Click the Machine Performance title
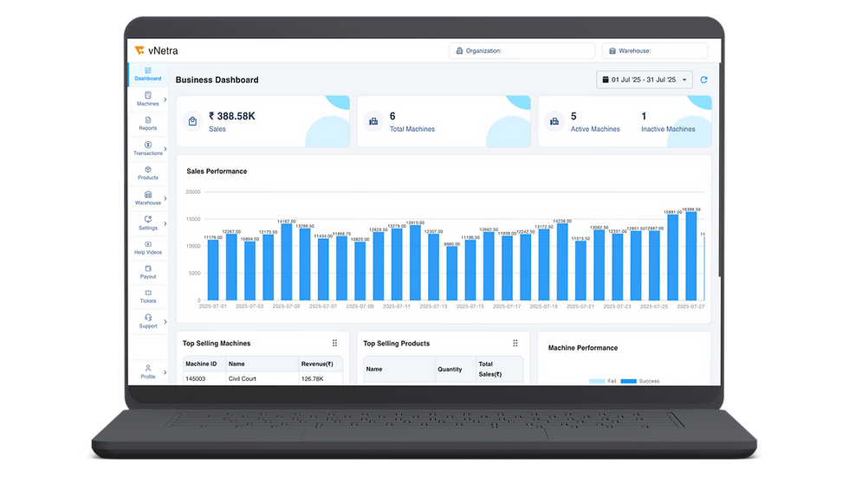 (x=582, y=348)
